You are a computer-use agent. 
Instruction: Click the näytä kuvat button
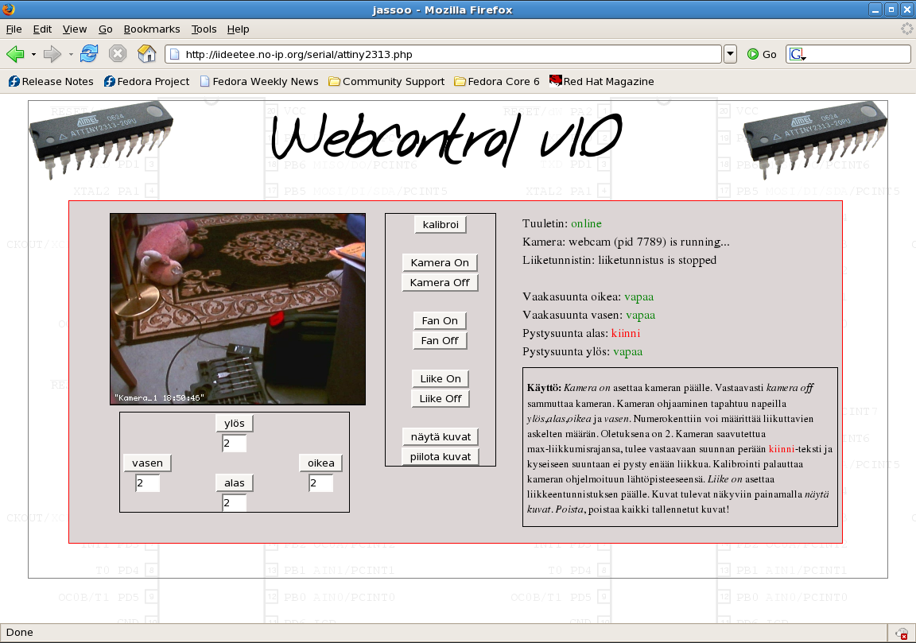point(441,437)
